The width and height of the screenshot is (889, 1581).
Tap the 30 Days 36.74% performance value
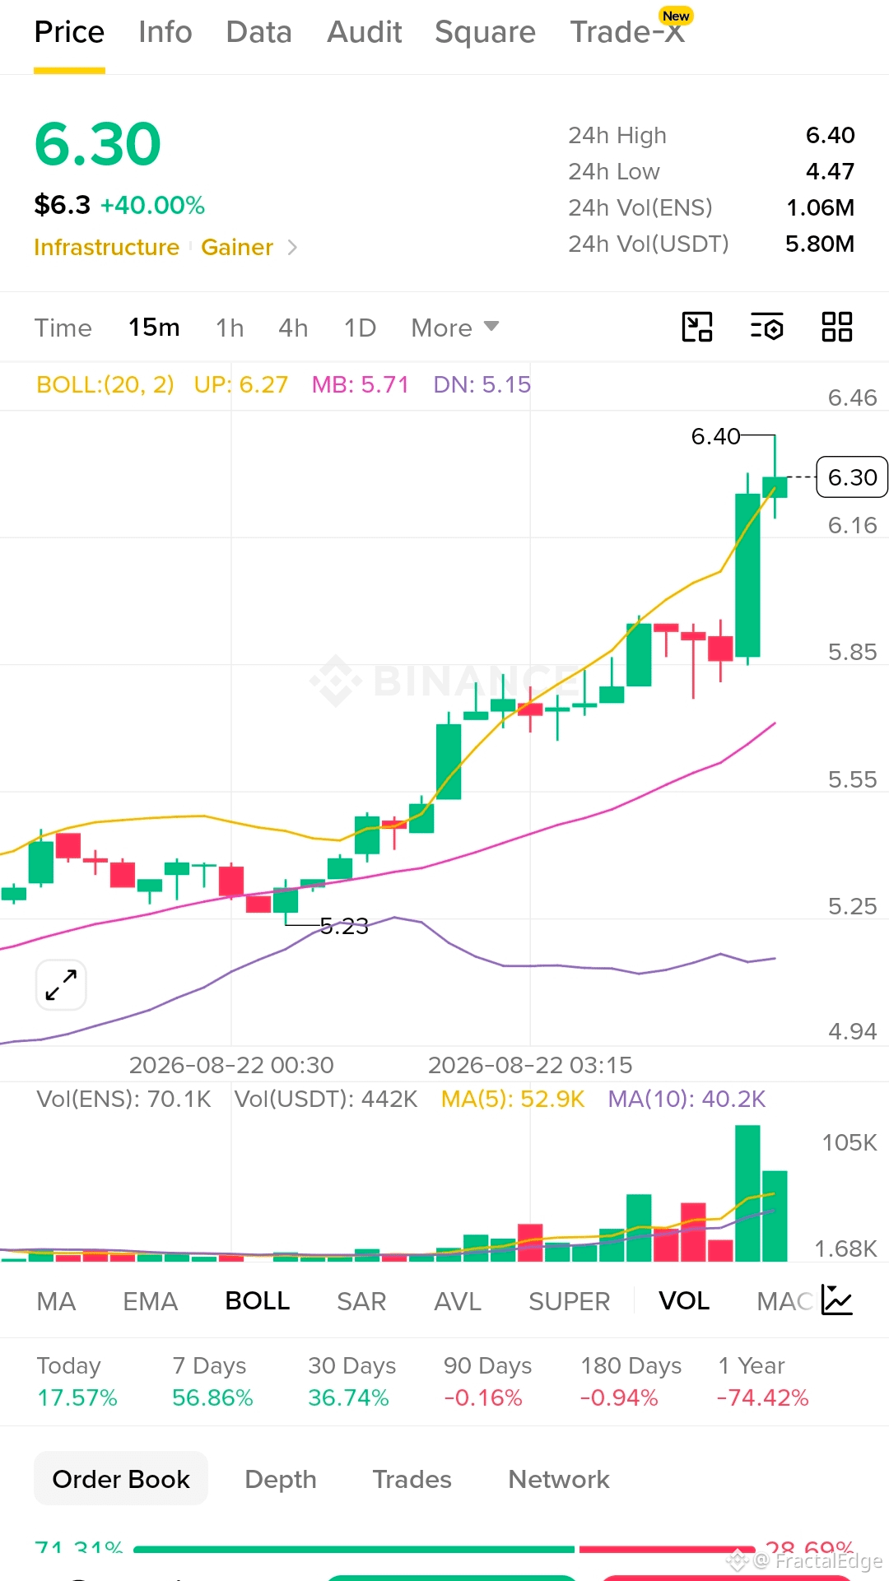[x=348, y=1397]
